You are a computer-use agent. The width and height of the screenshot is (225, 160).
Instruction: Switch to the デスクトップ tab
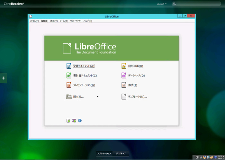(x=121, y=153)
